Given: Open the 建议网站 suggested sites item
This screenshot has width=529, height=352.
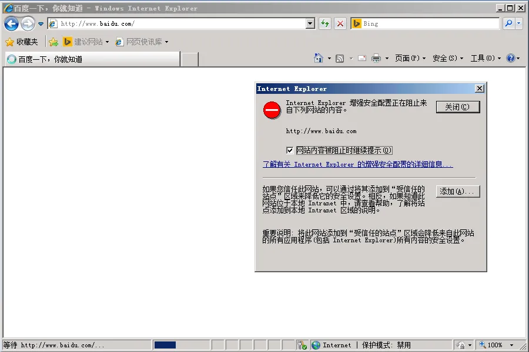Looking at the screenshot, I should coord(86,42).
